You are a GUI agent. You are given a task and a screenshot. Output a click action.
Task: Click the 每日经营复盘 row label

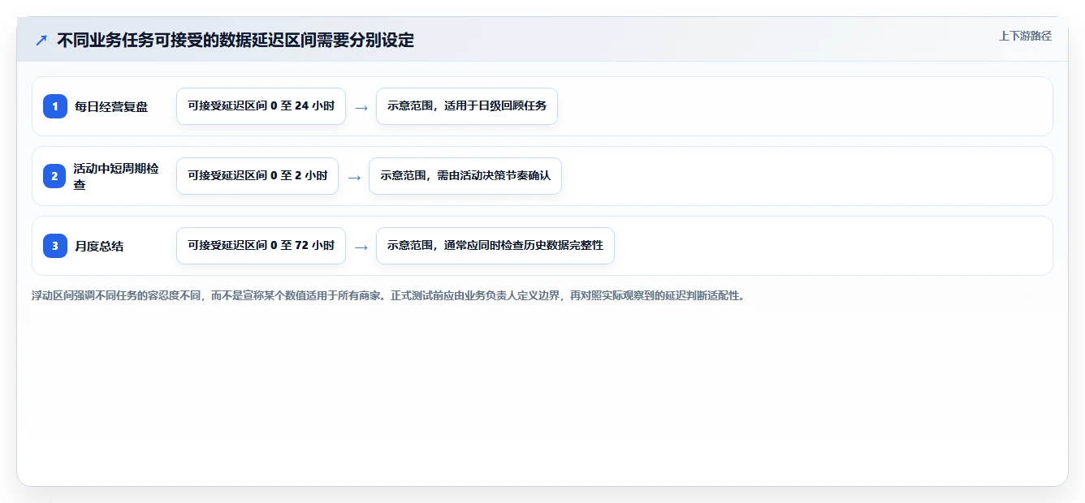click(x=111, y=106)
